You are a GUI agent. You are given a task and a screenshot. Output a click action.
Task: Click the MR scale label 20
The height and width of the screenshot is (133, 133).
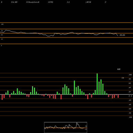pos(130,92)
